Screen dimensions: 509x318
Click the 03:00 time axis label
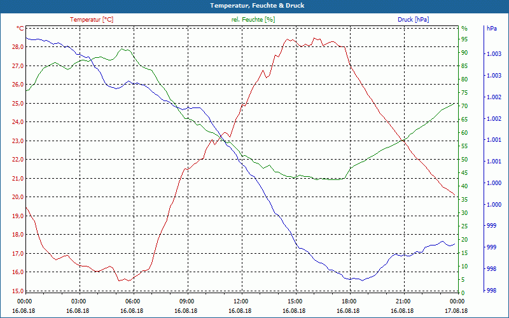79,301
